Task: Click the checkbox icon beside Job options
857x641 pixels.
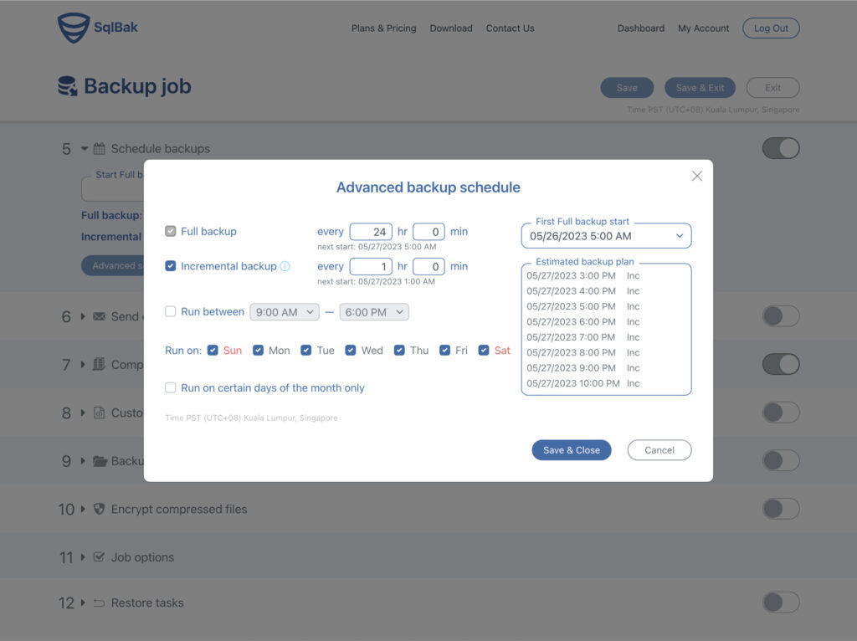Action: (x=99, y=557)
